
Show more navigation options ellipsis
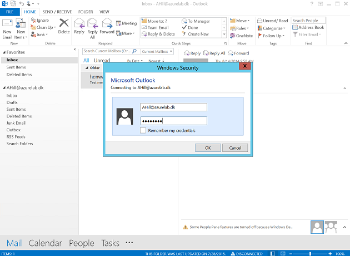click(x=129, y=242)
